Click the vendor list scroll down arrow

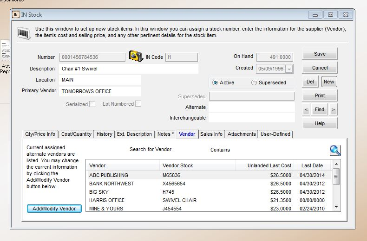tap(336, 207)
